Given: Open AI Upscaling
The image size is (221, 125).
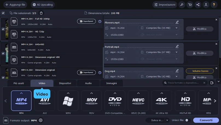Looking at the screenshot, I should tap(43, 5).
